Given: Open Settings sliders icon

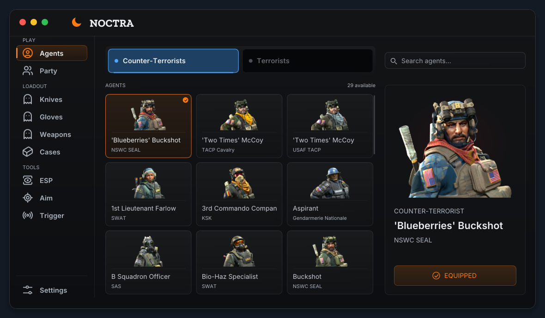Looking at the screenshot, I should [28, 290].
